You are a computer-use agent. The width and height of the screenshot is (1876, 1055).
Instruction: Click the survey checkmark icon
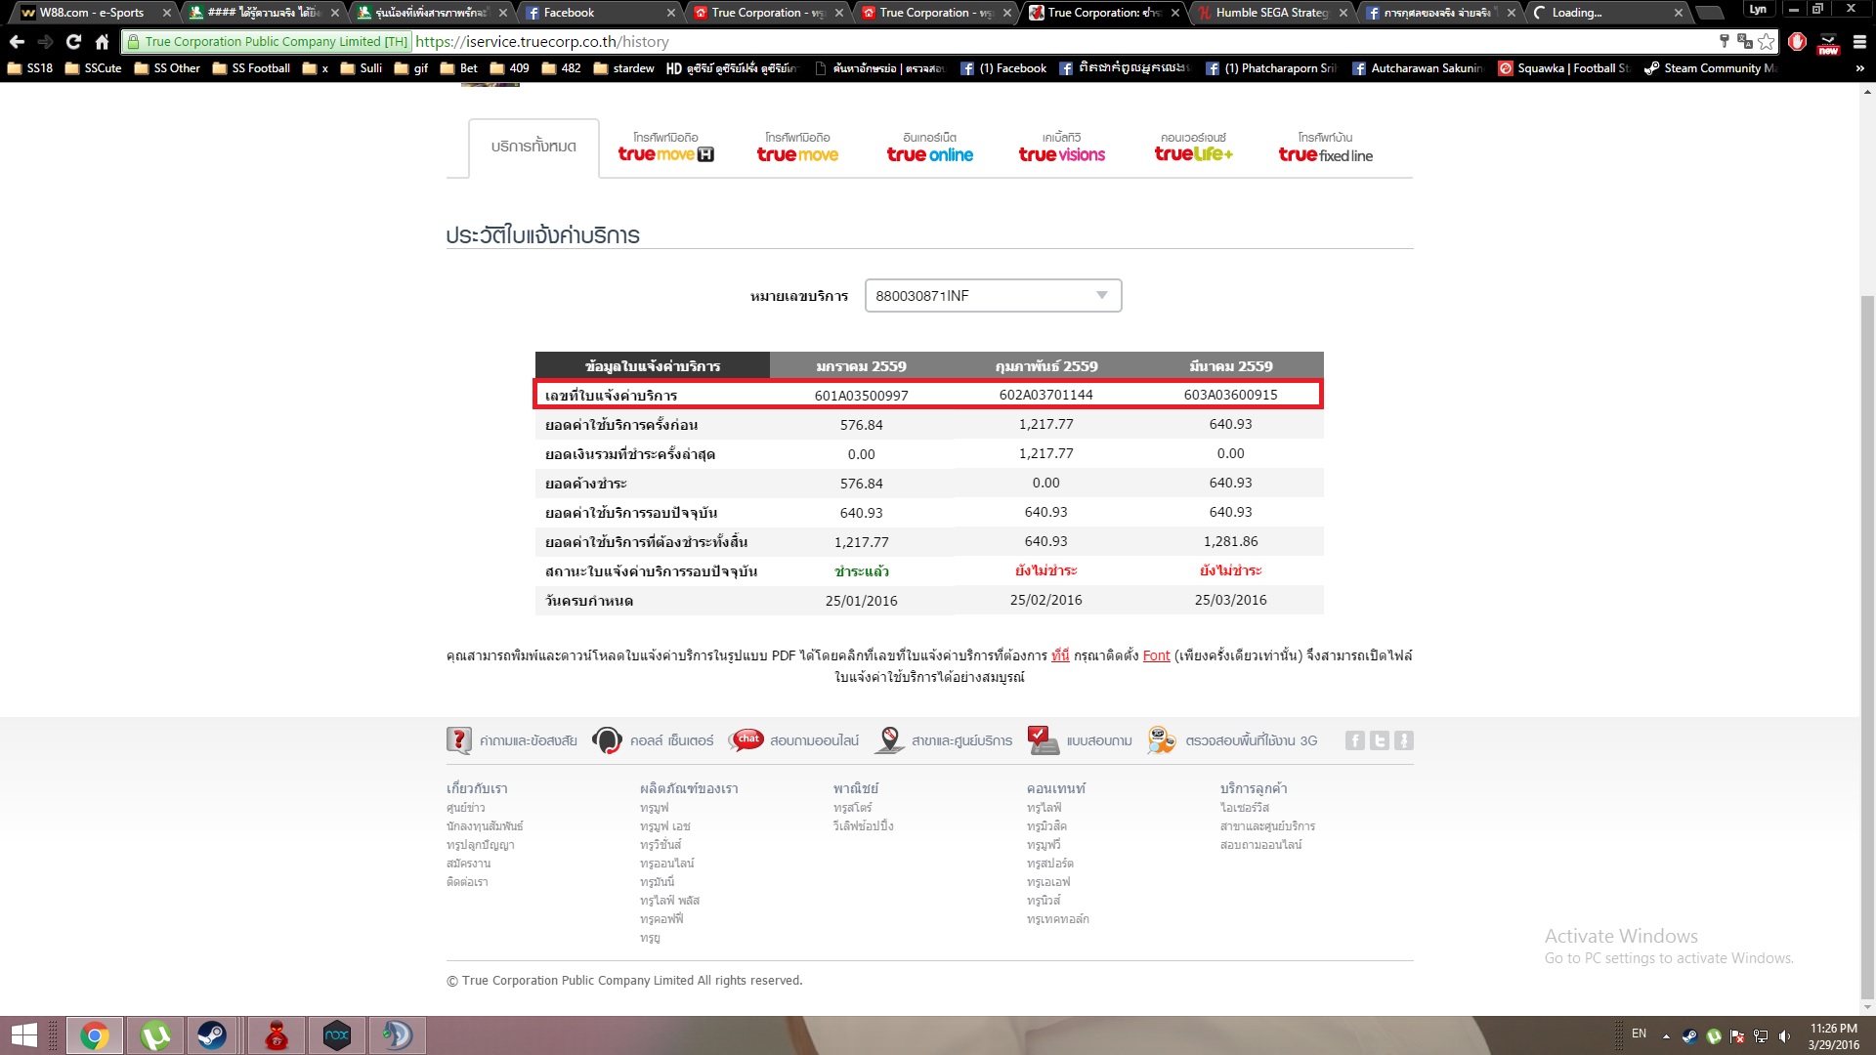[x=1043, y=740]
